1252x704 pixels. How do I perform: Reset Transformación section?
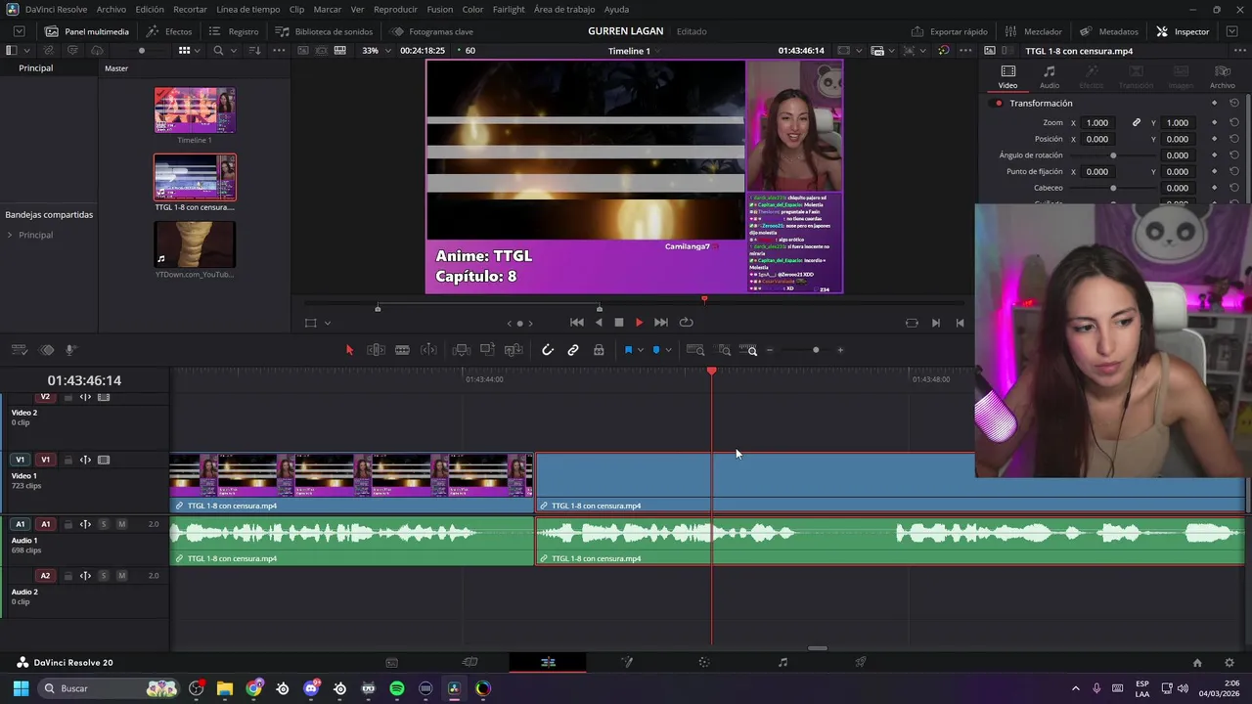(1234, 104)
